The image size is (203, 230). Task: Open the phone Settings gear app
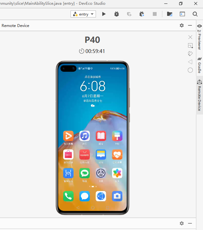point(101,173)
